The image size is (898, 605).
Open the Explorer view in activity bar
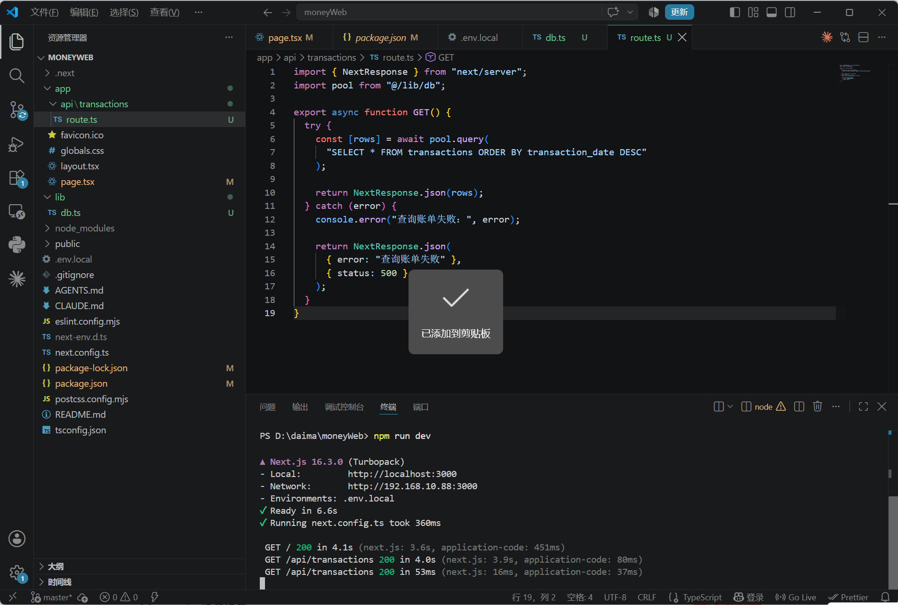(x=17, y=41)
